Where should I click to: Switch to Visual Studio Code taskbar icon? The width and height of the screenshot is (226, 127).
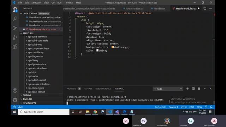pos(110,112)
